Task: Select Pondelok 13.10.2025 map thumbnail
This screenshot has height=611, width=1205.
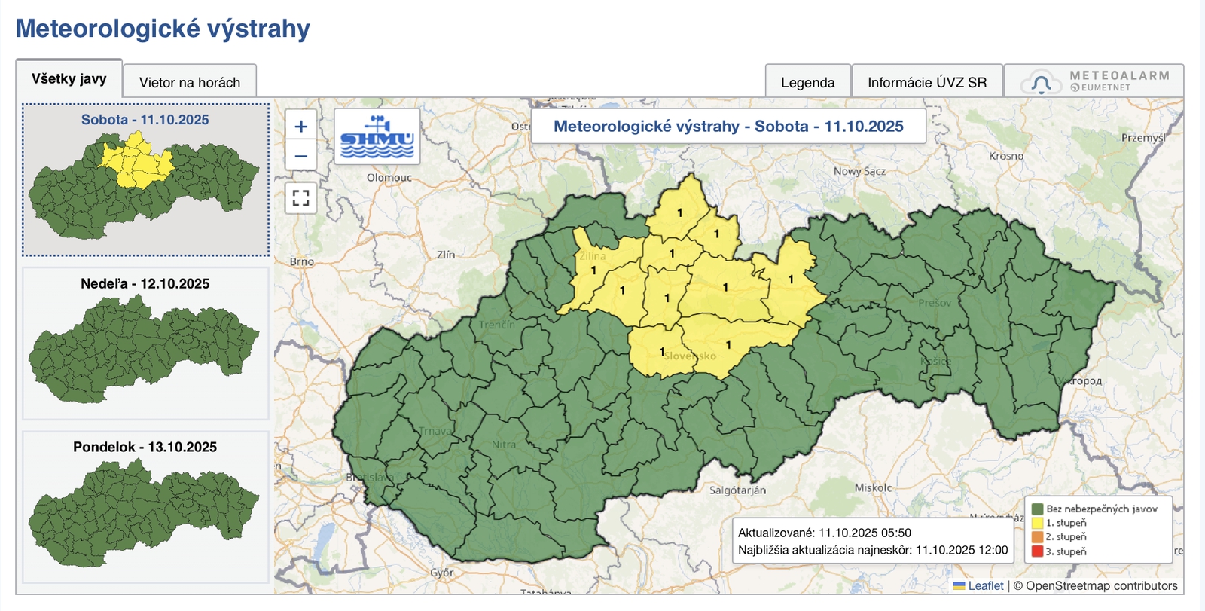Action: [145, 506]
